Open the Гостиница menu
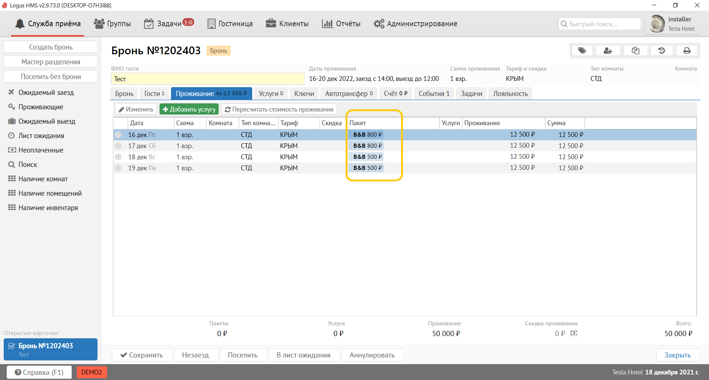Image resolution: width=709 pixels, height=380 pixels. 230,24
